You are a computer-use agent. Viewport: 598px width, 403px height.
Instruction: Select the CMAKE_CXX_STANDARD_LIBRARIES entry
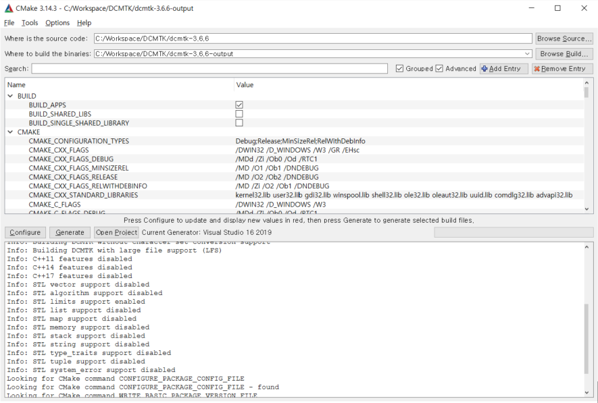click(83, 195)
